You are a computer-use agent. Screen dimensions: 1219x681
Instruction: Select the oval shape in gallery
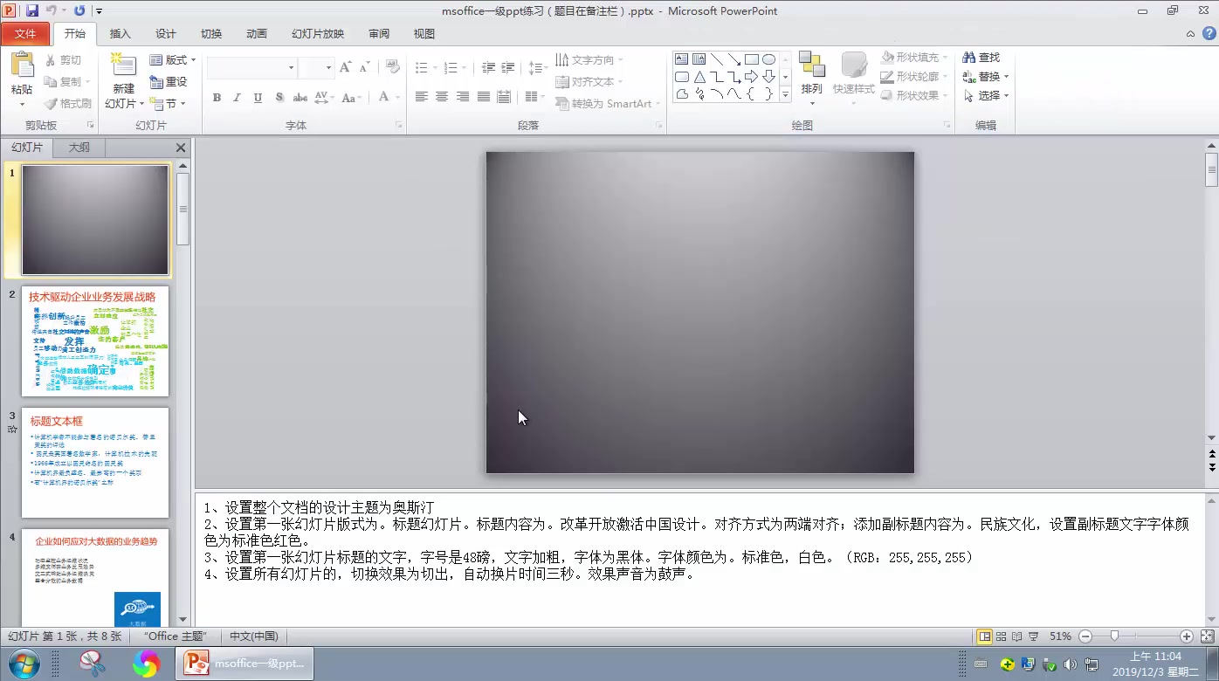point(768,59)
